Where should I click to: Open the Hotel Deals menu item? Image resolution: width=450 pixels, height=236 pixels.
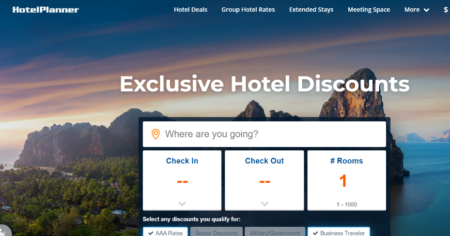pos(190,10)
